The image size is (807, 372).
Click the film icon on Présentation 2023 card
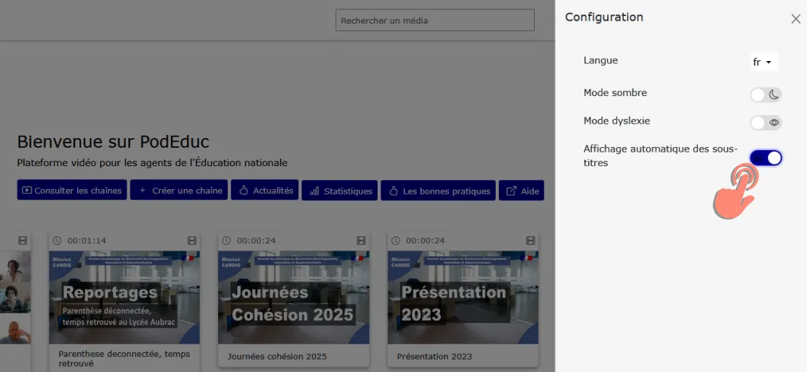click(x=531, y=240)
